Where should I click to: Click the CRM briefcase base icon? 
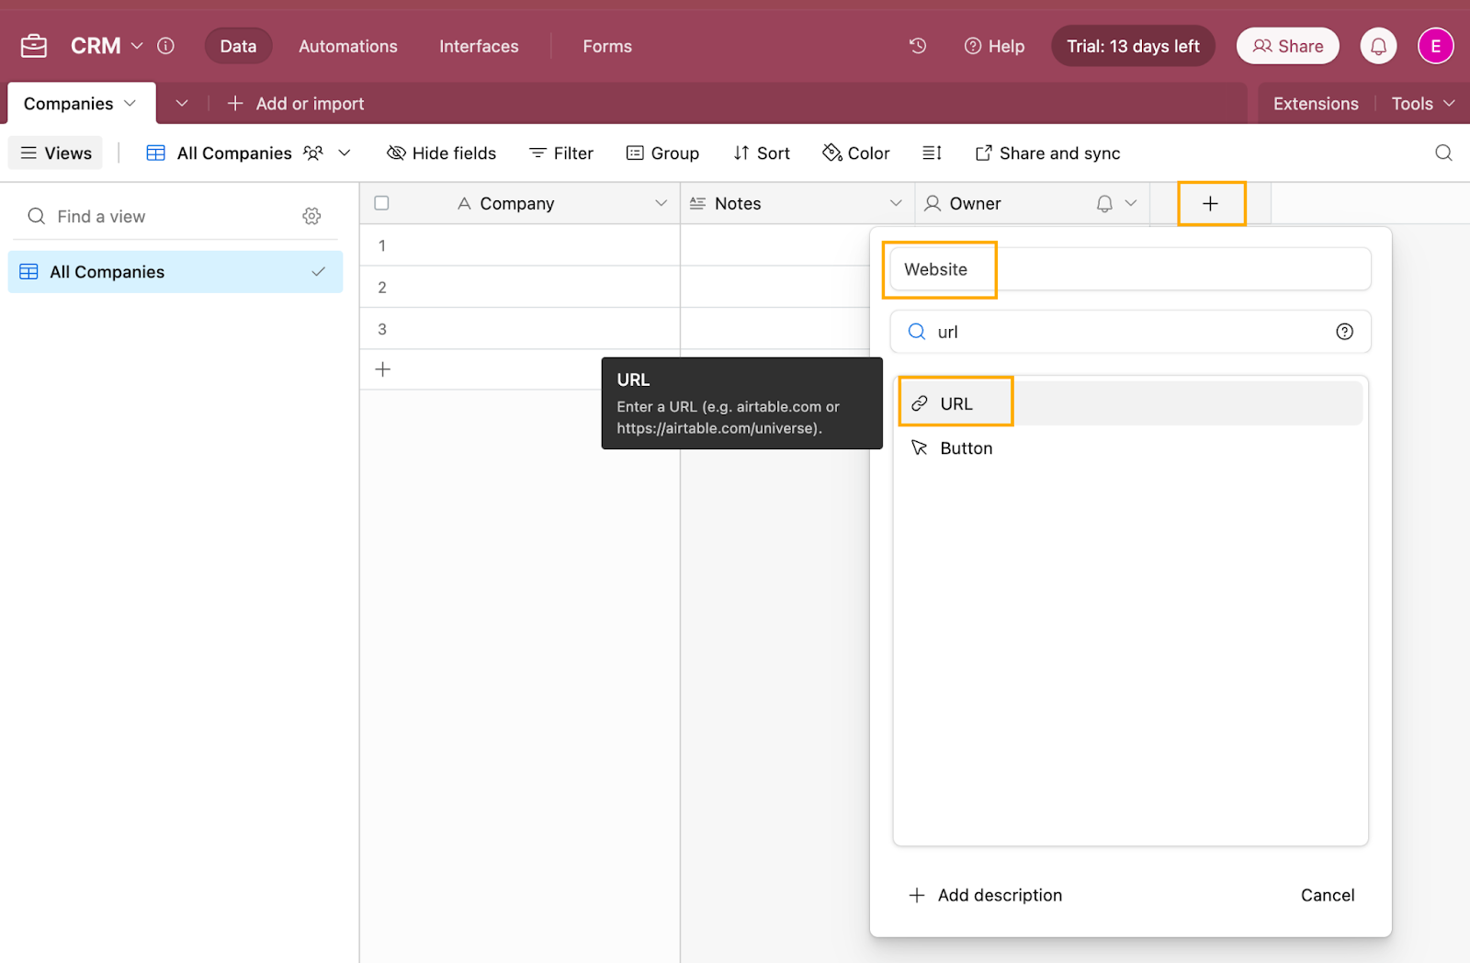click(34, 46)
